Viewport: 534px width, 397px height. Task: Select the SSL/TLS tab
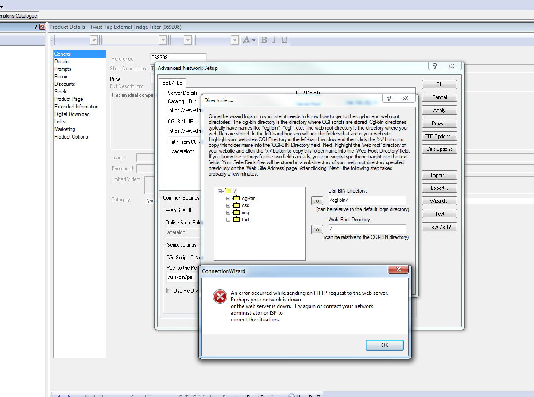173,83
